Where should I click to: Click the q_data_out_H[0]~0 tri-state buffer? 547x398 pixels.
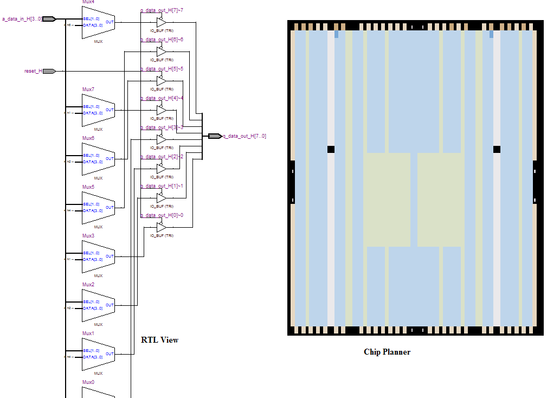tap(161, 227)
